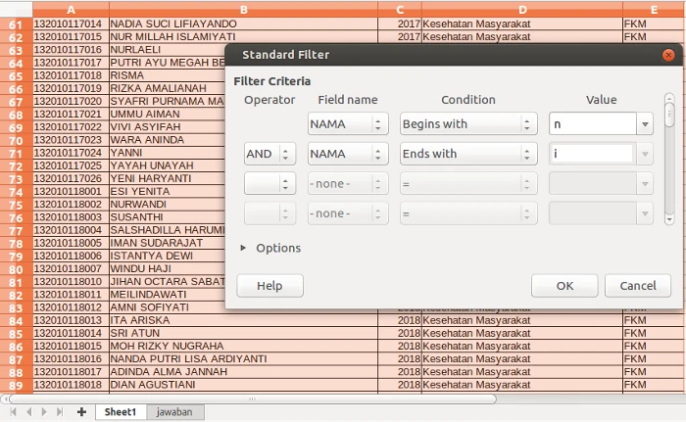Viewport: 686px width, 422px height.
Task: Select column B header
Action: 242,10
